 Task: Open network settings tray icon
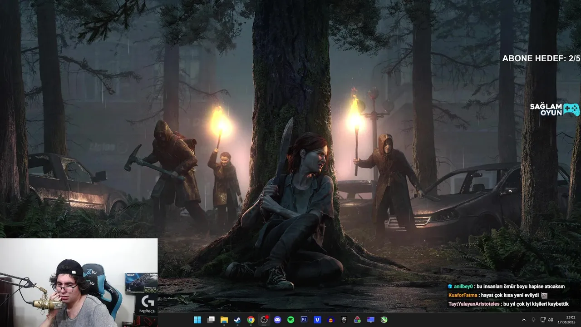pos(543,320)
